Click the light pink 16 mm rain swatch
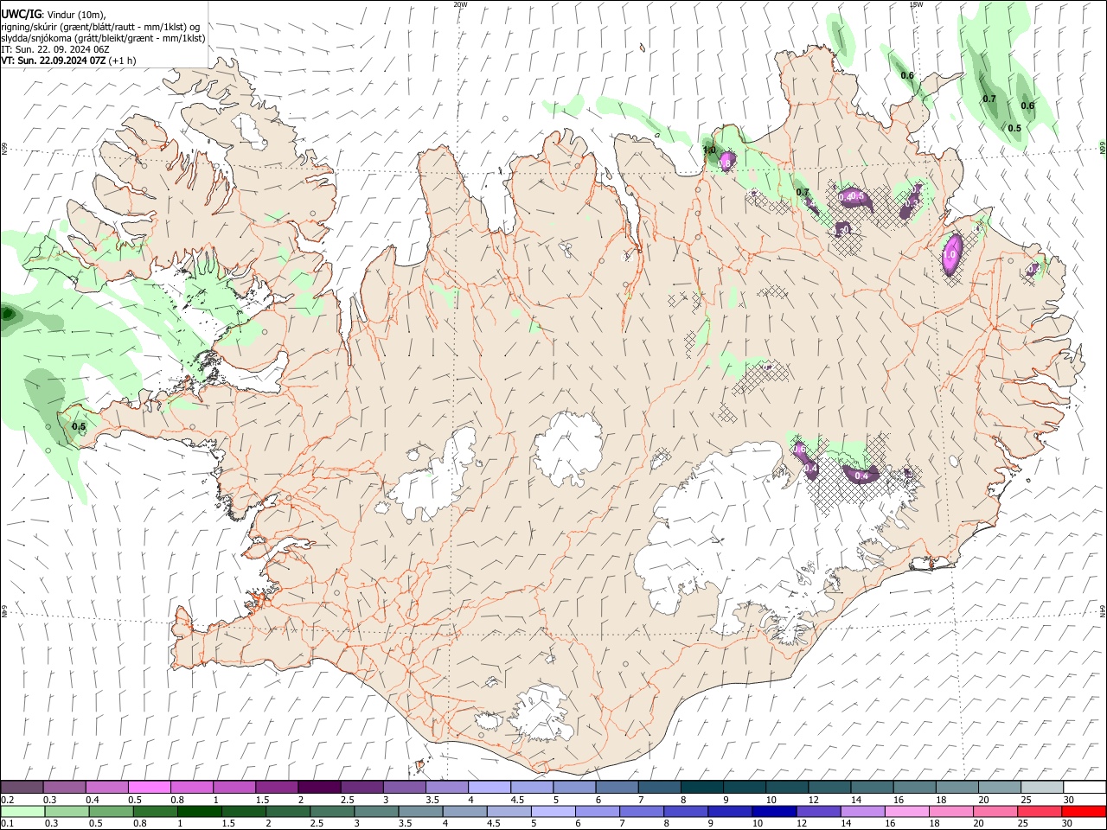This screenshot has width=1107, height=830. (x=906, y=811)
